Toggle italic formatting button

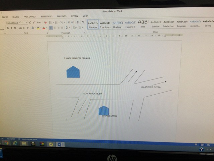[11, 28]
